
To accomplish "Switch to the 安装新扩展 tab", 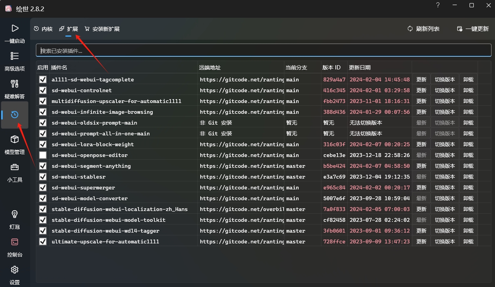I will 102,29.
